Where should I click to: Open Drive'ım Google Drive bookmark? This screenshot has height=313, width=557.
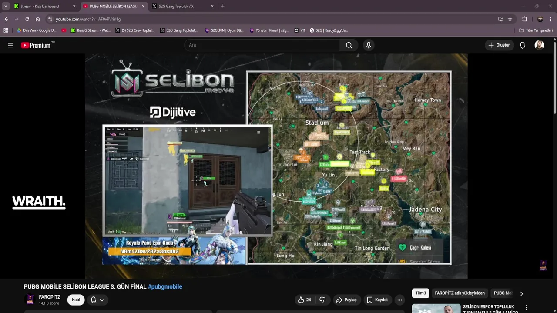click(37, 30)
